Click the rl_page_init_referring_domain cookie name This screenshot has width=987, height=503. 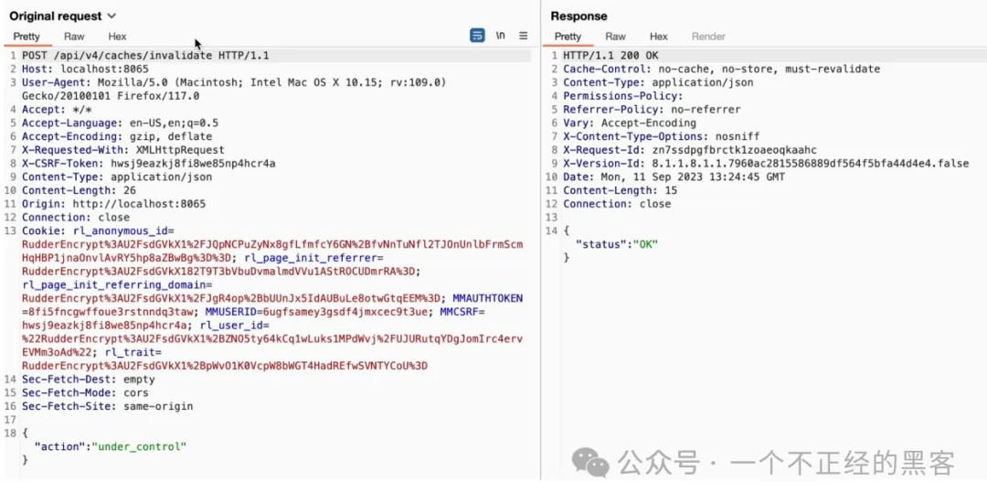point(113,285)
